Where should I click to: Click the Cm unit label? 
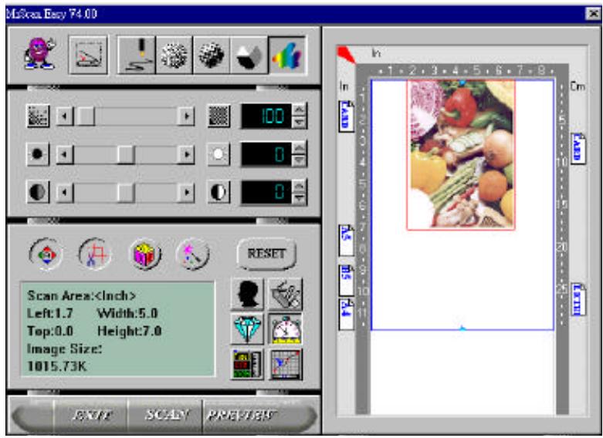[578, 86]
